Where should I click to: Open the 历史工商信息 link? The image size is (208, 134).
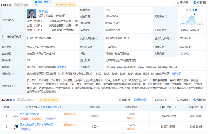coord(22,5)
